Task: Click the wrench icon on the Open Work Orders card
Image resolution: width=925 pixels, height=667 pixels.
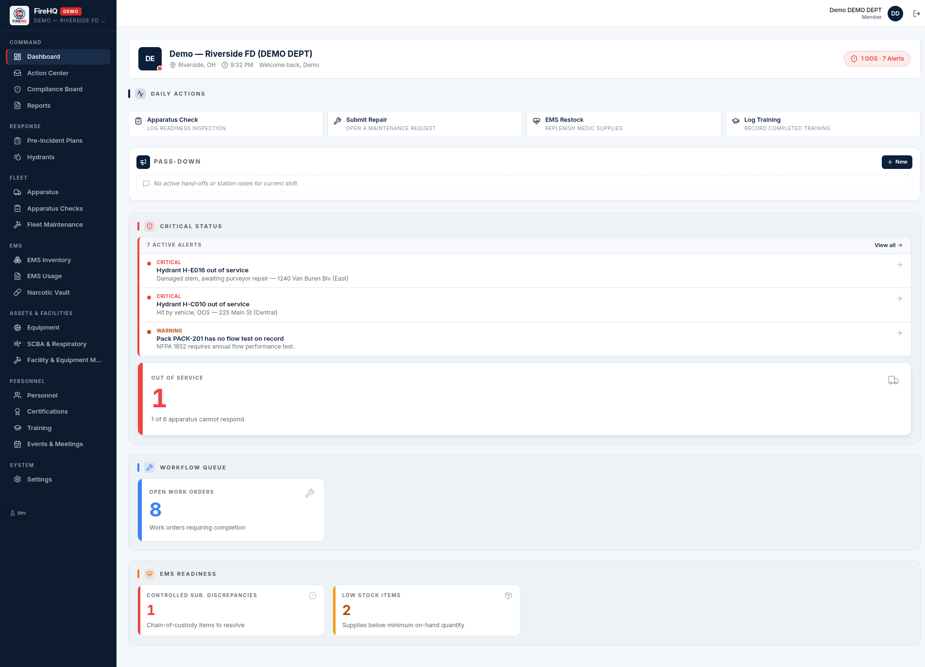Action: point(310,493)
